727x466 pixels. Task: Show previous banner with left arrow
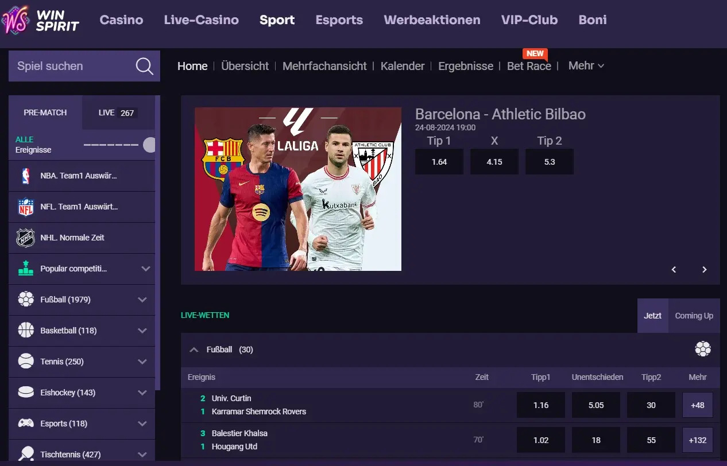click(674, 269)
